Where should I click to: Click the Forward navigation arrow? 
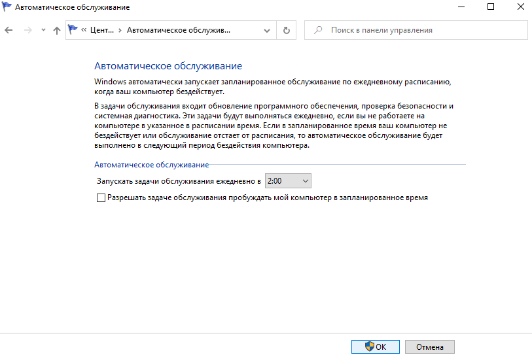pos(27,30)
